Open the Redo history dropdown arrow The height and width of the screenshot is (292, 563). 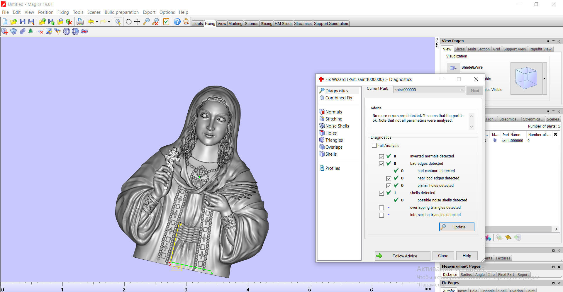[109, 22]
